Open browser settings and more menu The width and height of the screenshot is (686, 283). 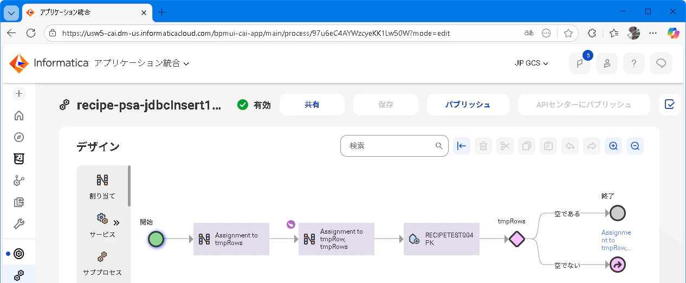653,33
